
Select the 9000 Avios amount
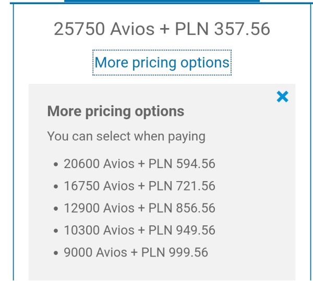click(x=95, y=252)
